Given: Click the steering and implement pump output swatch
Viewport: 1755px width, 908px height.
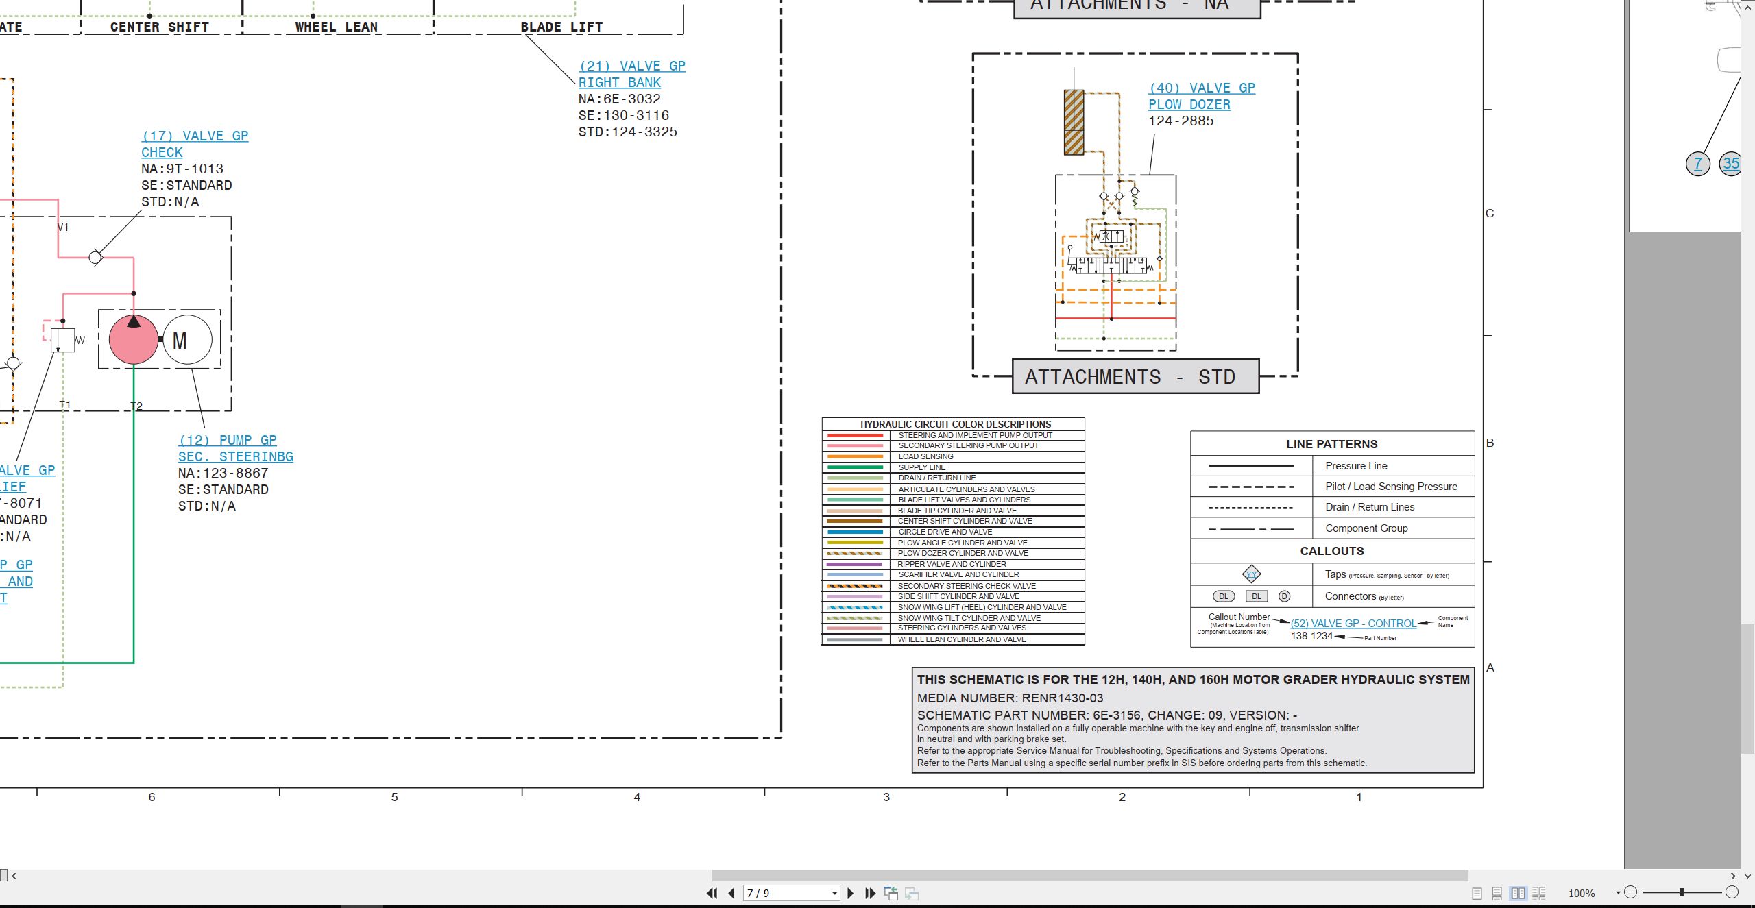Looking at the screenshot, I should pos(855,435).
